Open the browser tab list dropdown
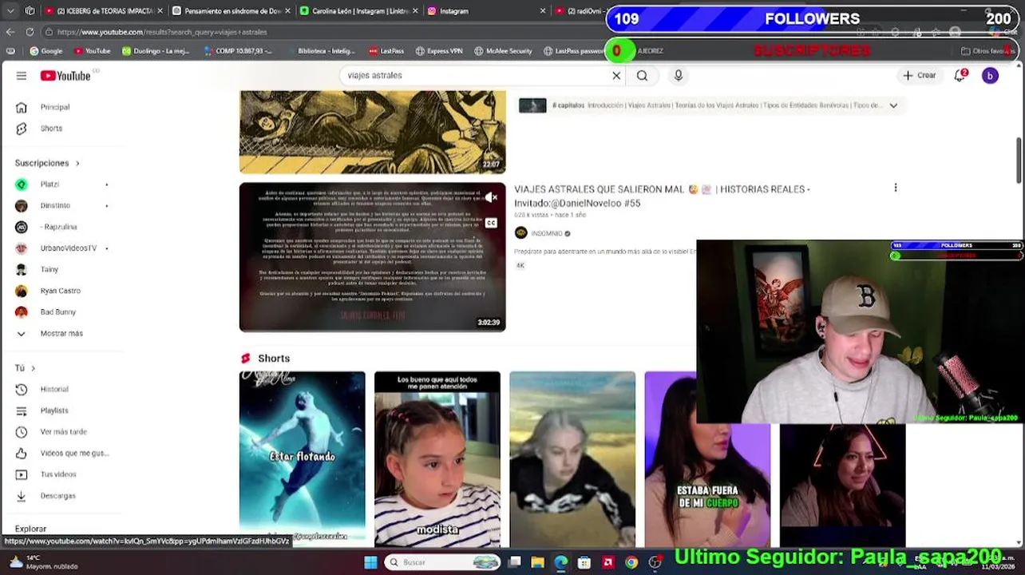Viewport: 1025px width, 575px height. point(10,11)
